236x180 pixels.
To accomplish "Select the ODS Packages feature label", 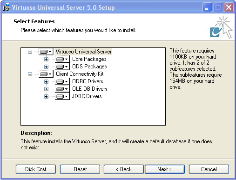I will point(89,67).
